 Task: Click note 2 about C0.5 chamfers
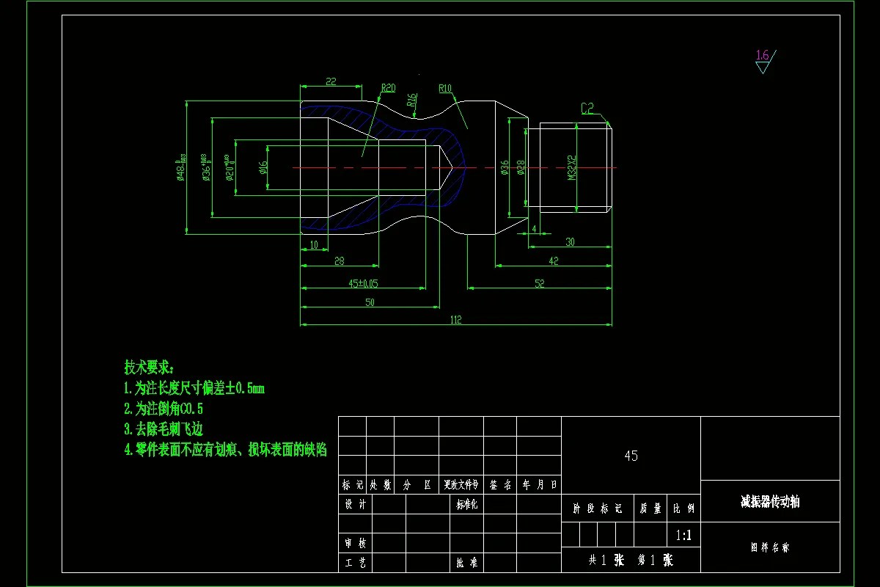[x=164, y=408]
